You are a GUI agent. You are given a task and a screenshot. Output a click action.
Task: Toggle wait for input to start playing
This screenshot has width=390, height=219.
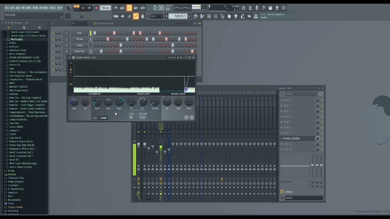[122, 8]
